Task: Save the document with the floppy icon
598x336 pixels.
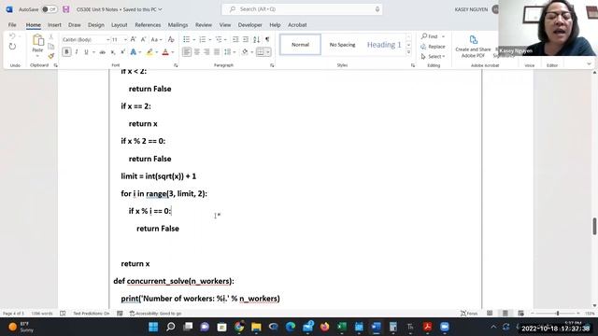Action: pos(66,9)
